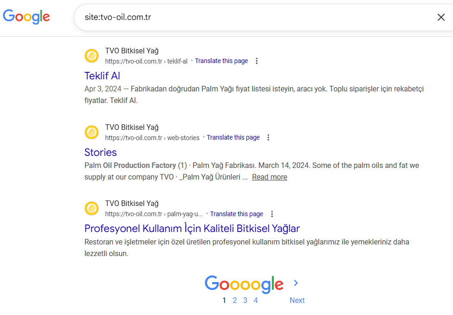Clear the search box with the X icon

click(441, 17)
